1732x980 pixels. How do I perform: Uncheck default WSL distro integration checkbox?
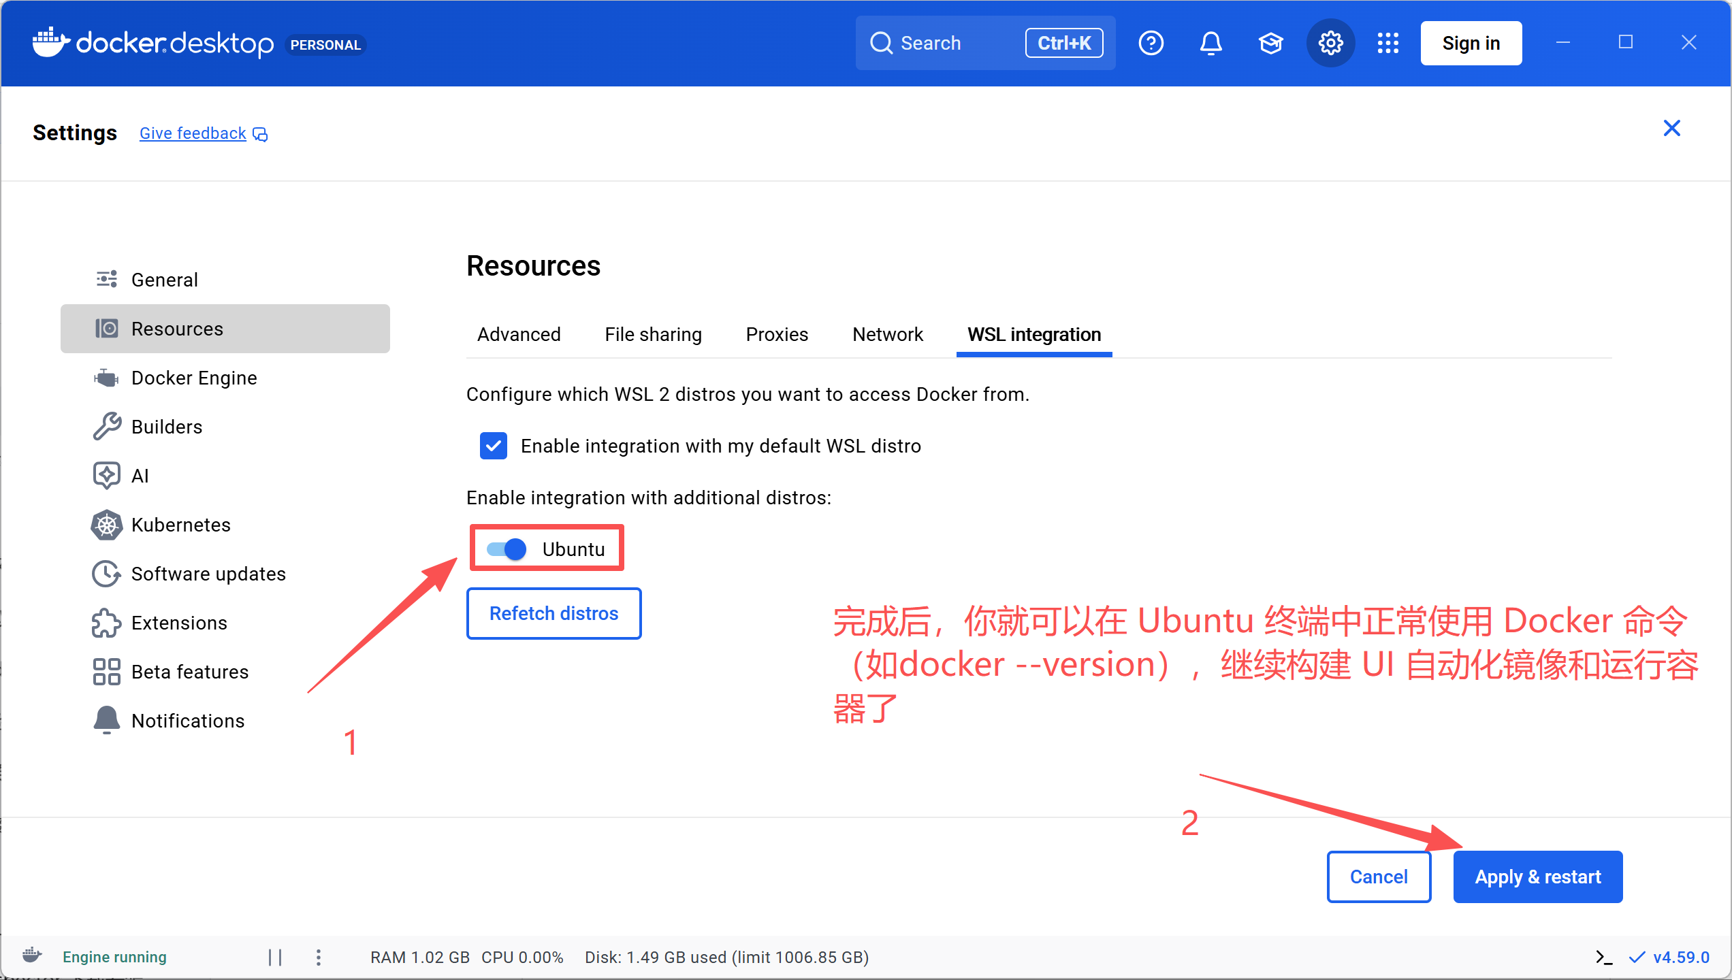tap(494, 446)
